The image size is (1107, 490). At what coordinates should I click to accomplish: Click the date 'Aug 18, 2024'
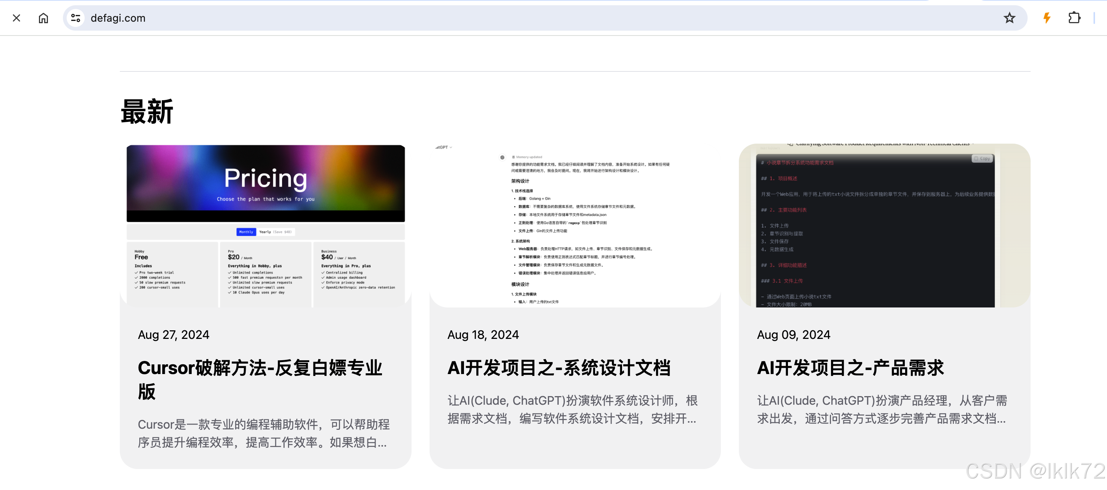pos(483,335)
